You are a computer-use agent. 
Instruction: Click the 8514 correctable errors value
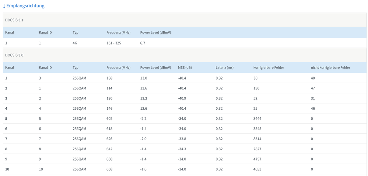(x=257, y=139)
